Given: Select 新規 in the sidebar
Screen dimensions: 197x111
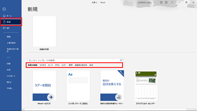Looking at the screenshot, I should point(11,22).
